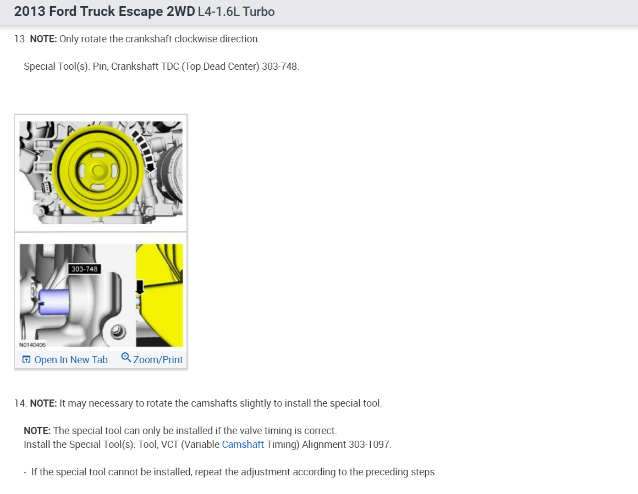Click the bullet about repeating the adjustment

[230, 472]
